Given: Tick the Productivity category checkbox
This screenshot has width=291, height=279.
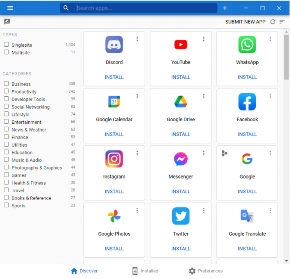Looking at the screenshot, I should (x=6, y=91).
